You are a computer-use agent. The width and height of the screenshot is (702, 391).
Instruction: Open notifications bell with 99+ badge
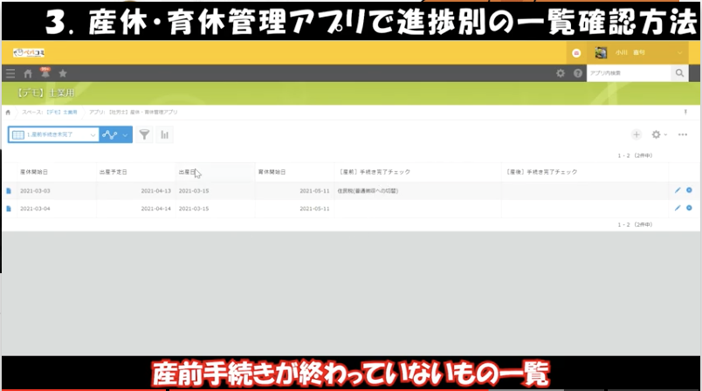[45, 74]
